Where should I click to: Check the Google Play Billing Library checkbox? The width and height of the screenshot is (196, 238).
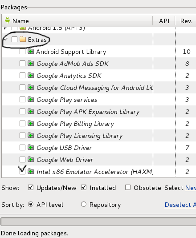point(22,123)
